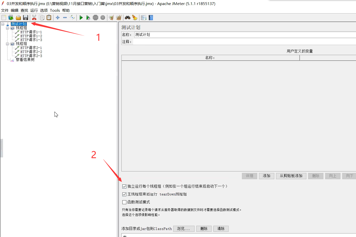The height and width of the screenshot is (237, 356).
Task: Open the 选项 menu
Action: click(44, 10)
